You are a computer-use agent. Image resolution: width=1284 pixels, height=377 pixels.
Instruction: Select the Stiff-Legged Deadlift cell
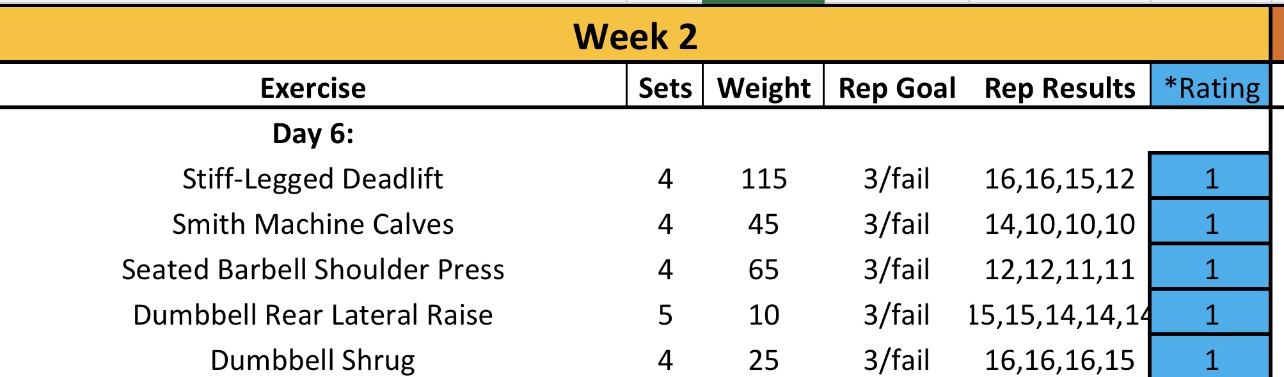pos(313,179)
